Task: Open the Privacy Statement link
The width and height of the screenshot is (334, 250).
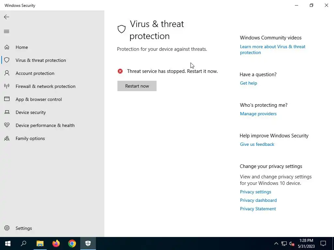Action: point(258,209)
